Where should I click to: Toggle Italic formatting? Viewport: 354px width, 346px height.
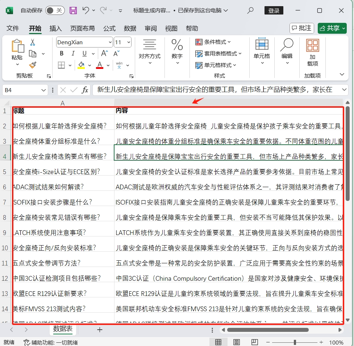(73, 53)
